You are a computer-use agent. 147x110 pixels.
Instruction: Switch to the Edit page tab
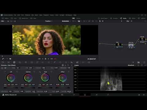coord(62,95)
